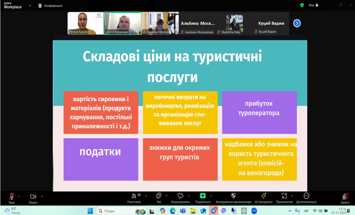355x215 pixels.
Task: Expand video options arrow next to Видео
Action: (42, 196)
